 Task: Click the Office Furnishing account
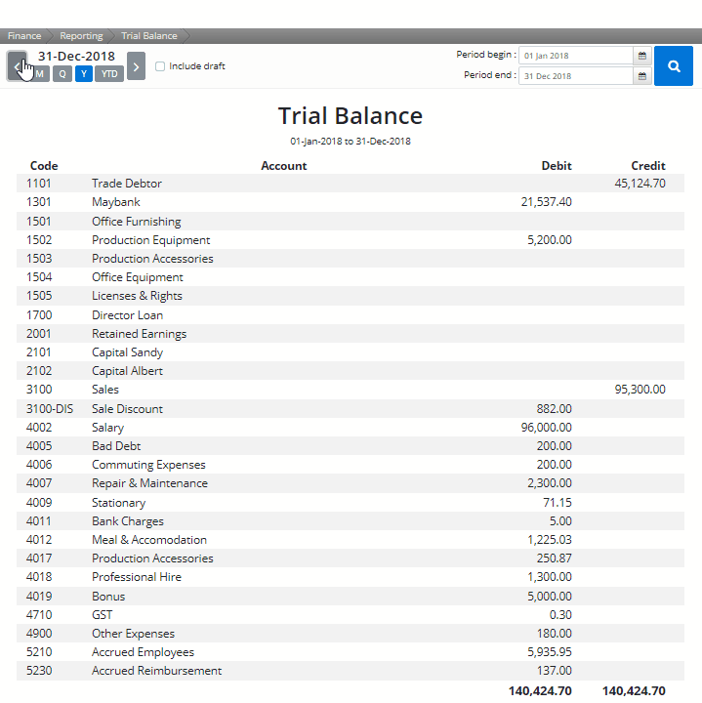coord(137,222)
